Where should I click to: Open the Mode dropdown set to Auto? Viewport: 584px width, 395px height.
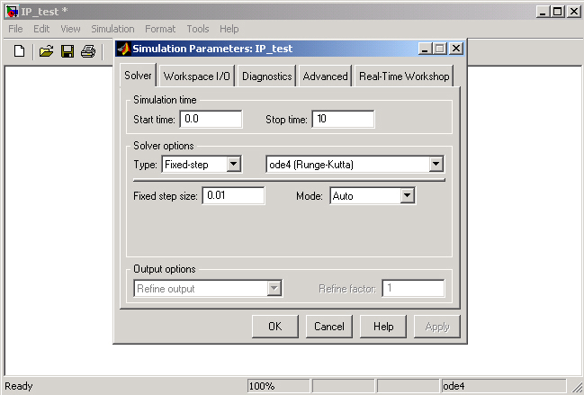pyautogui.click(x=407, y=195)
